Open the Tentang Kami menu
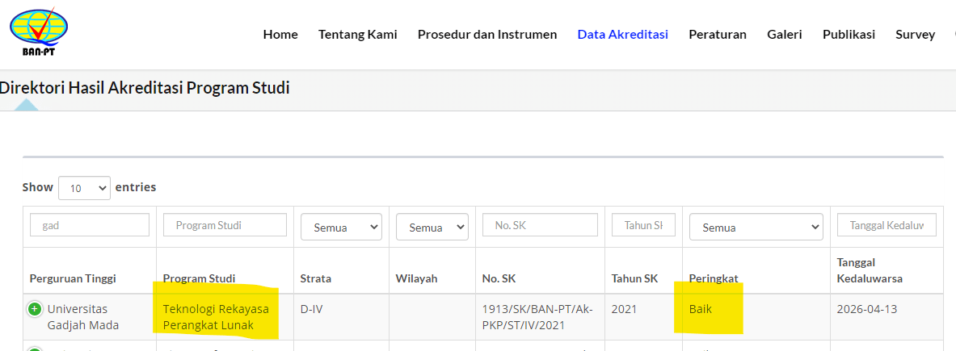This screenshot has width=956, height=351. coord(357,35)
